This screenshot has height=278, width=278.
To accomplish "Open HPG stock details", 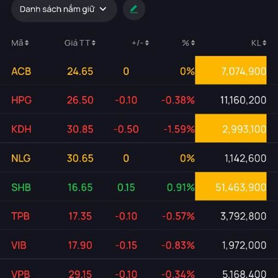I will (x=139, y=100).
